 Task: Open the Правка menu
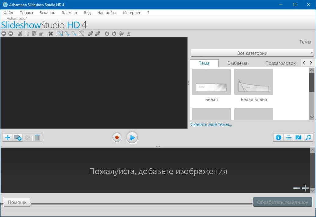[26, 12]
